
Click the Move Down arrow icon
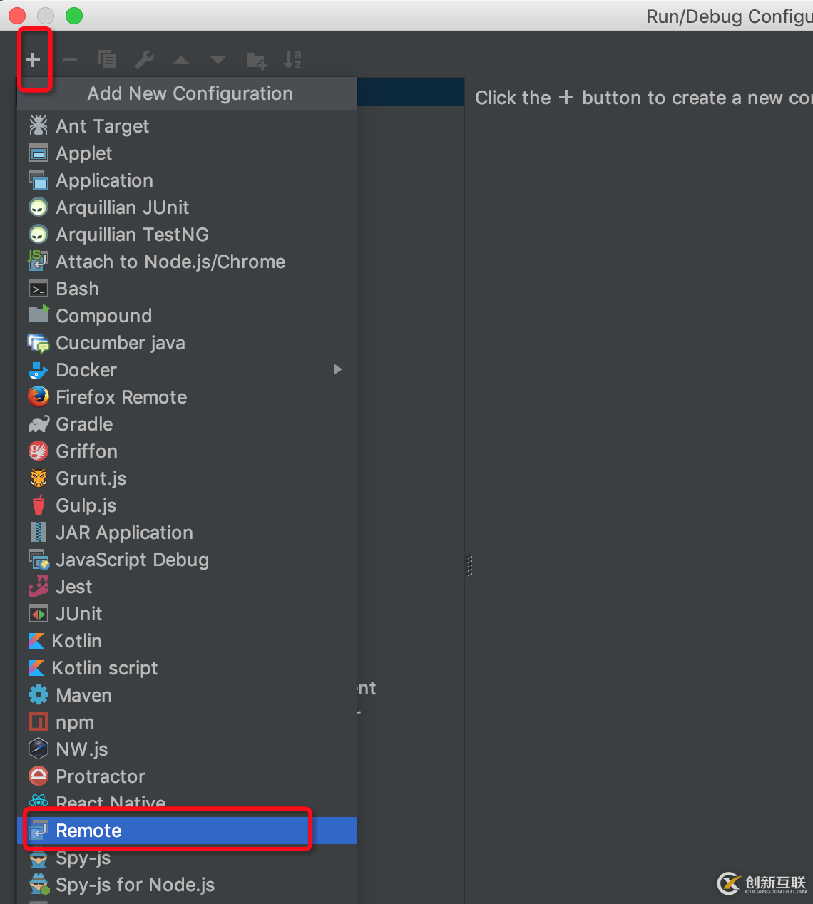[218, 61]
